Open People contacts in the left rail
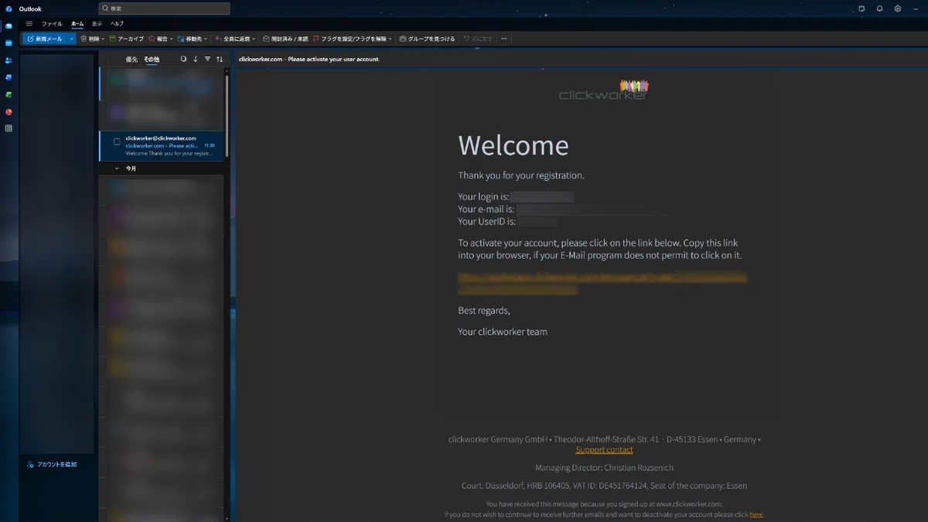The height and width of the screenshot is (522, 928). coord(9,60)
